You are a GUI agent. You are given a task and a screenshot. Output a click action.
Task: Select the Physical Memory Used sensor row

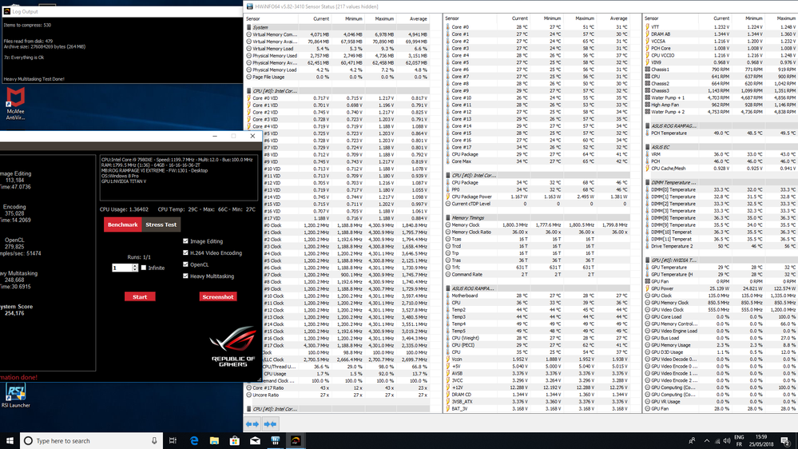[x=338, y=56]
